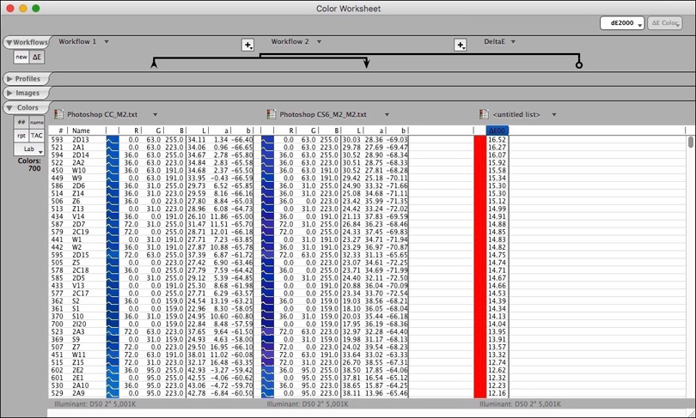Click Photoshop CS6 swatch in row 593 2D13
Screen dimensions: 696x418
(x=267, y=140)
